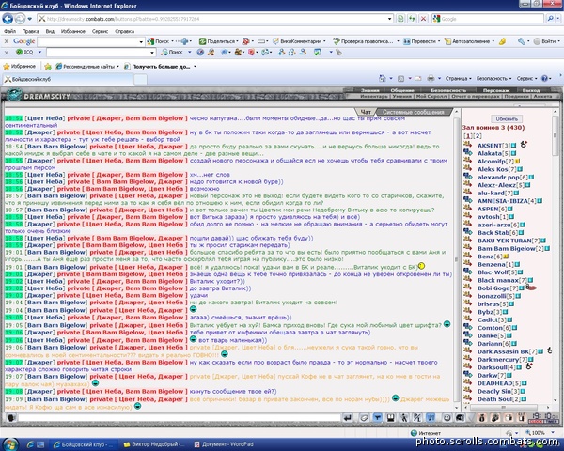Open Поединки in the game submenu
Image resolution: width=564 pixels, height=451 pixels.
point(516,96)
